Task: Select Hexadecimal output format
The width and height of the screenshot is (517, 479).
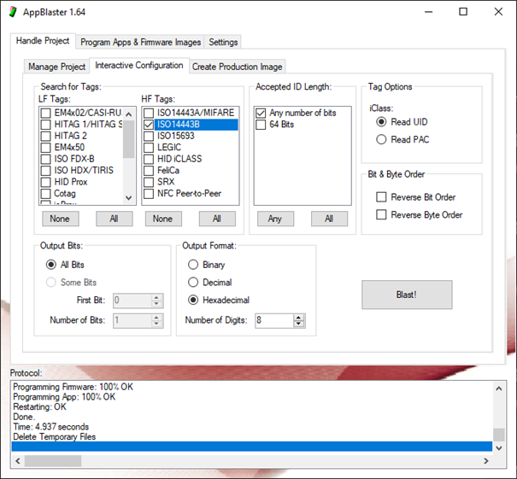Action: point(193,300)
